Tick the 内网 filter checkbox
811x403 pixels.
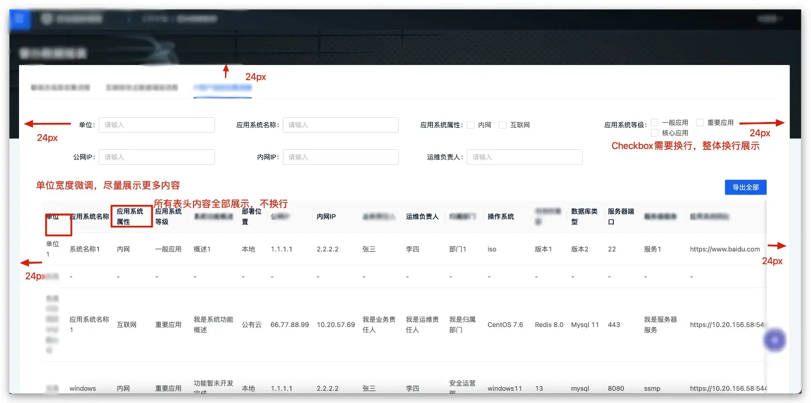tap(471, 125)
